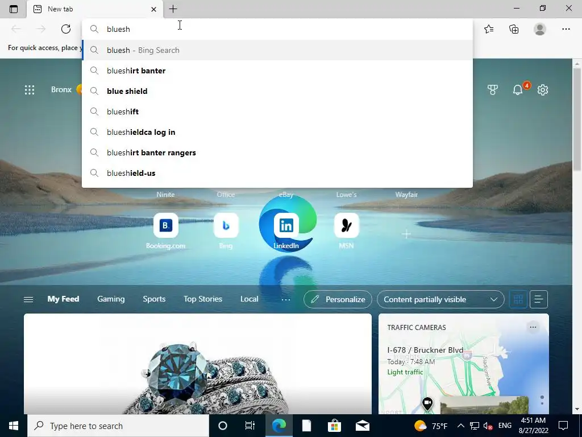The image size is (582, 437).
Task: Choose the blueshirt banter rangers suggestion
Action: (277, 152)
